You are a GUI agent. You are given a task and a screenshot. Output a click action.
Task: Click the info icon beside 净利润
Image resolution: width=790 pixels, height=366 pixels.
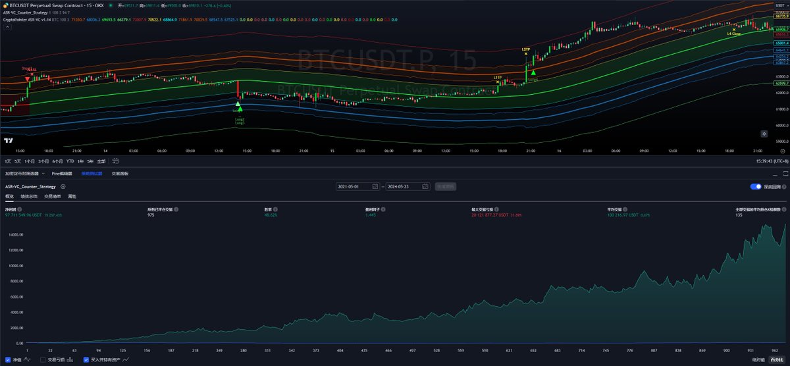point(20,209)
